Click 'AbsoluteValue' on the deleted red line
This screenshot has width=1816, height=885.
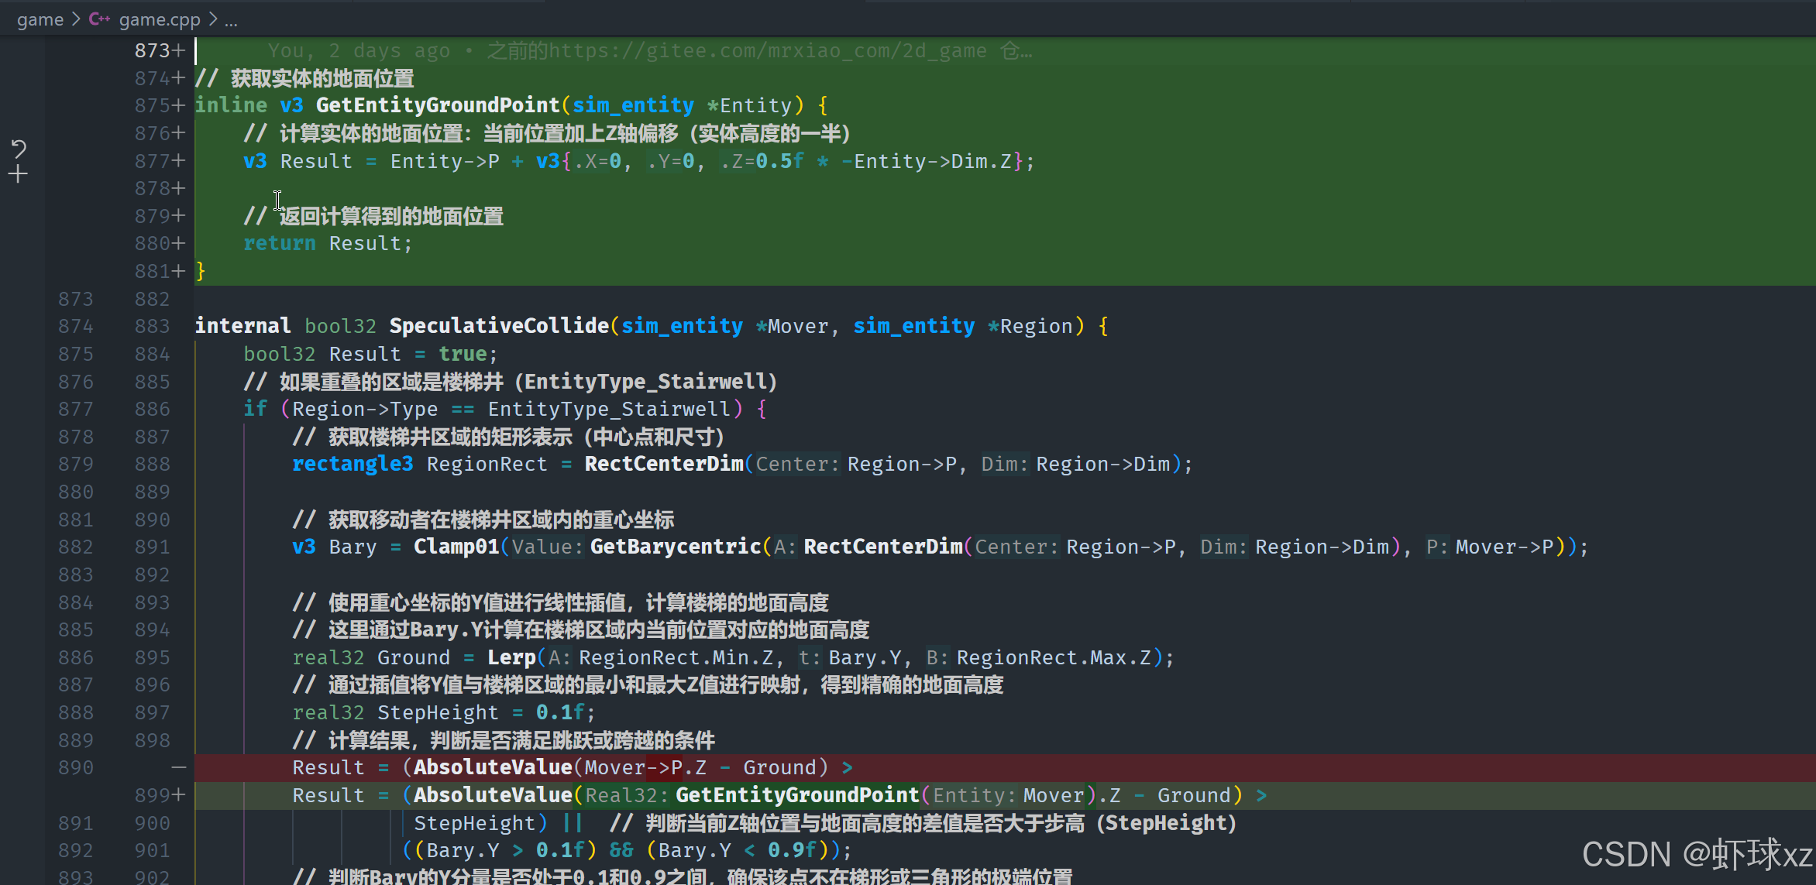point(493,767)
